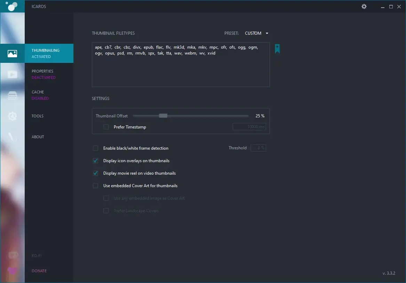Click the bookmark icon beside filetypes box
406x283 pixels.
(x=277, y=49)
